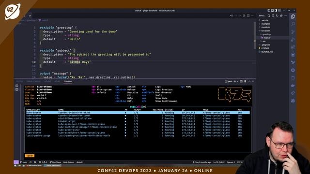Select the kube-scheduler-tfdemo-control-plane pod row

(x=138, y=133)
